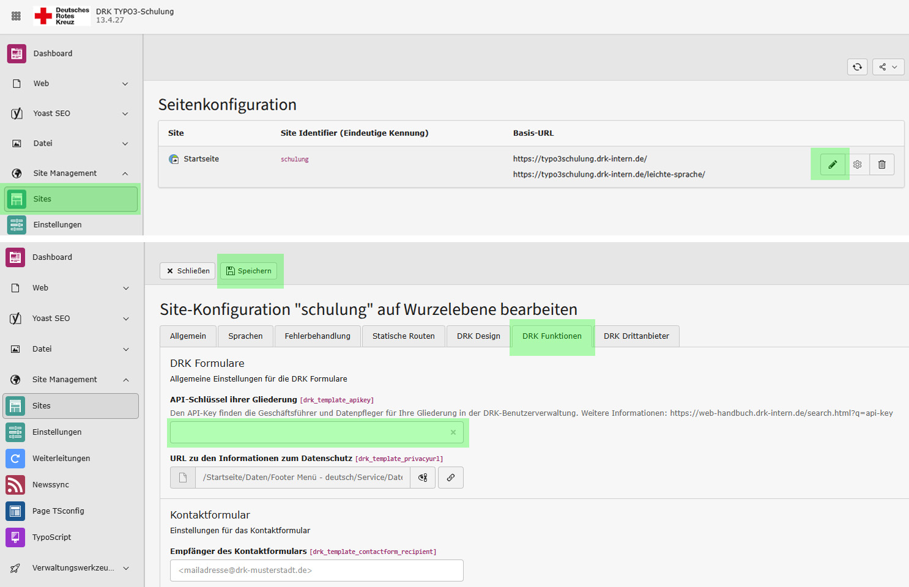Screen dimensions: 909x587
Task: Expand Verwaltungswerkzeuge section
Action: [126, 568]
